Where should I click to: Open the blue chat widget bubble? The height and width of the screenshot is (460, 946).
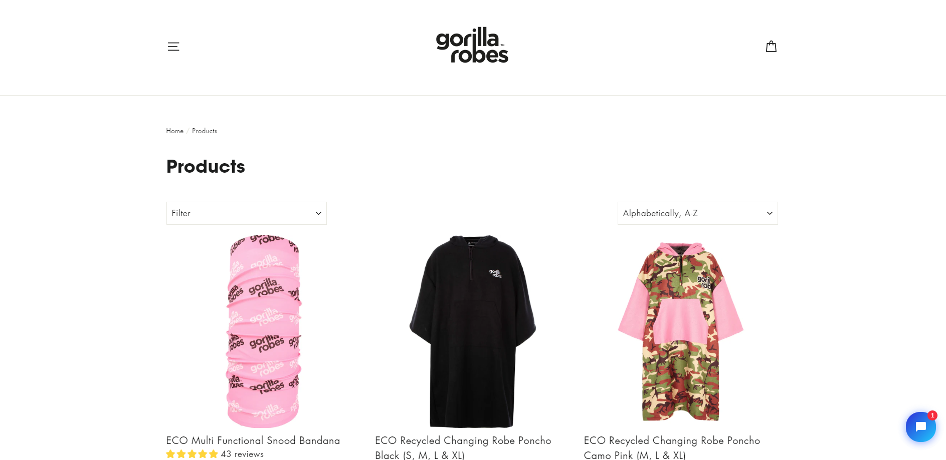pos(920,427)
